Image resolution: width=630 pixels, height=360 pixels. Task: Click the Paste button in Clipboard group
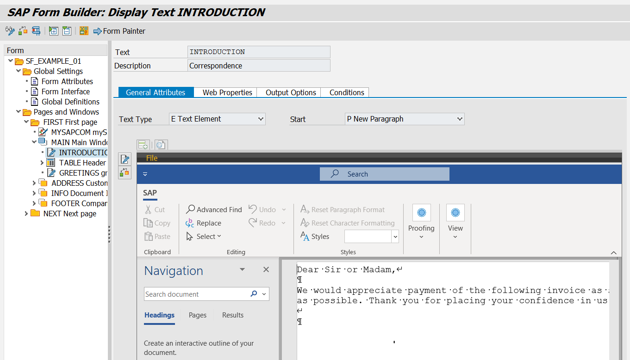(157, 236)
